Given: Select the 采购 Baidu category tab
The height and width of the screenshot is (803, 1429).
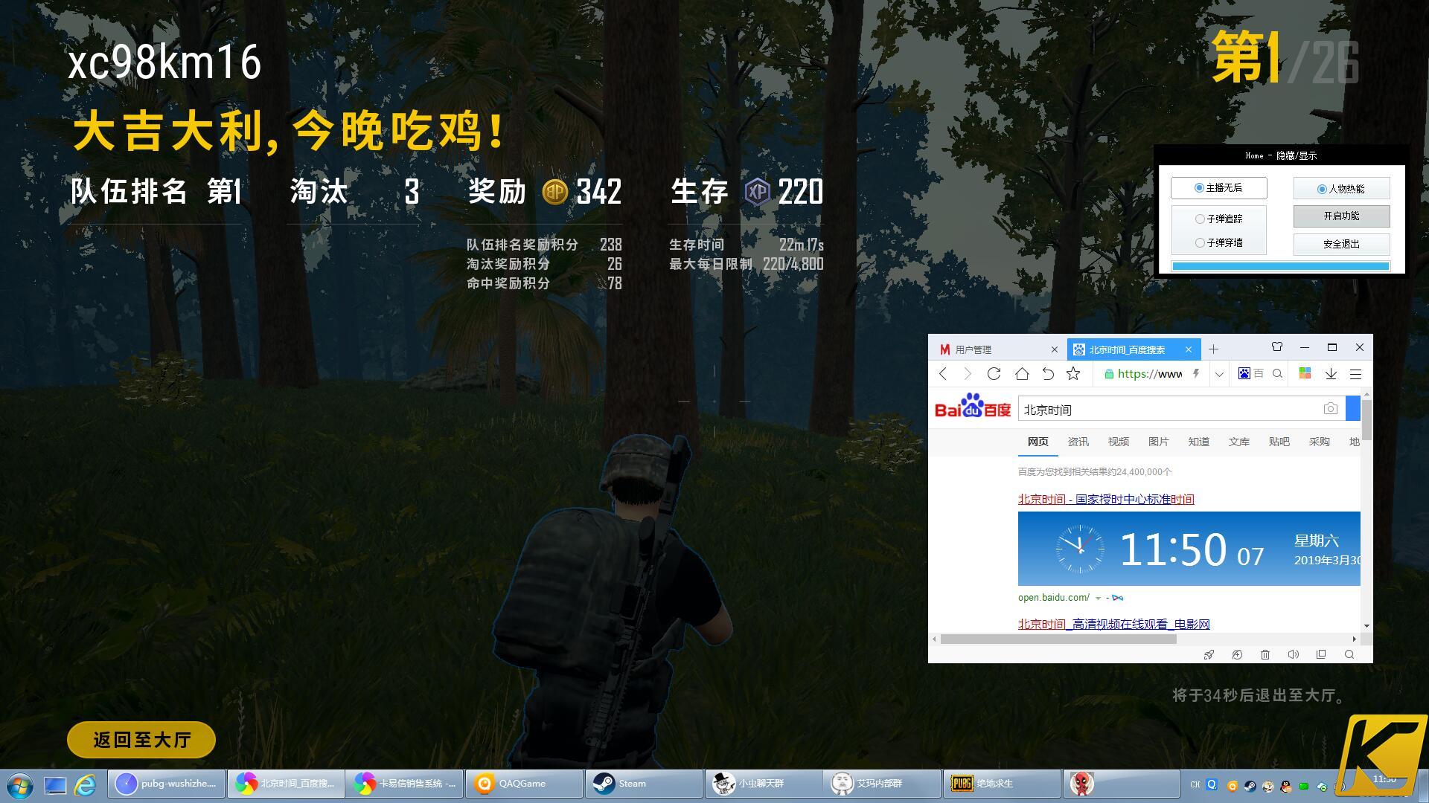Looking at the screenshot, I should tap(1319, 442).
